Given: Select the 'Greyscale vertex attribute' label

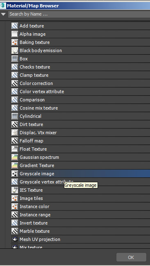Looking at the screenshot, I should (x=46, y=182).
